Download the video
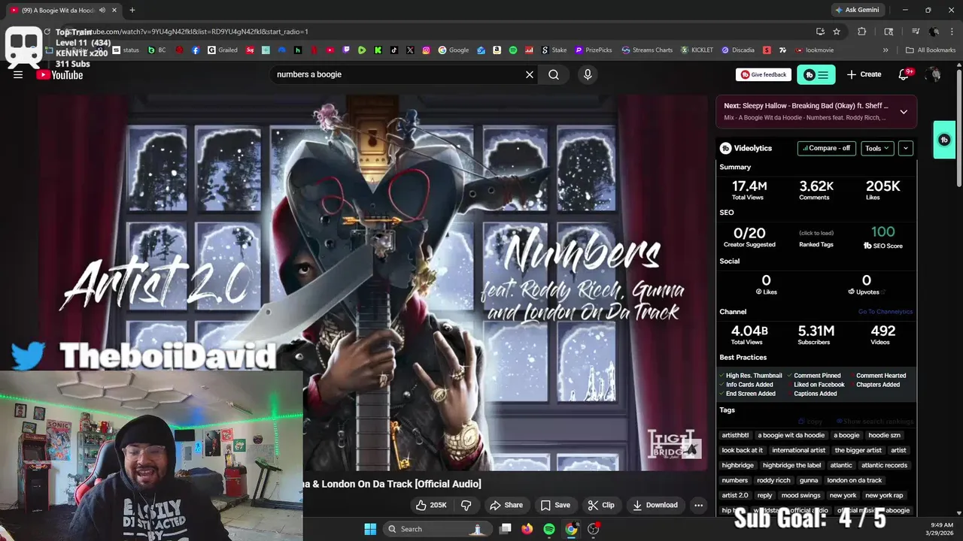The image size is (963, 541). [x=655, y=505]
